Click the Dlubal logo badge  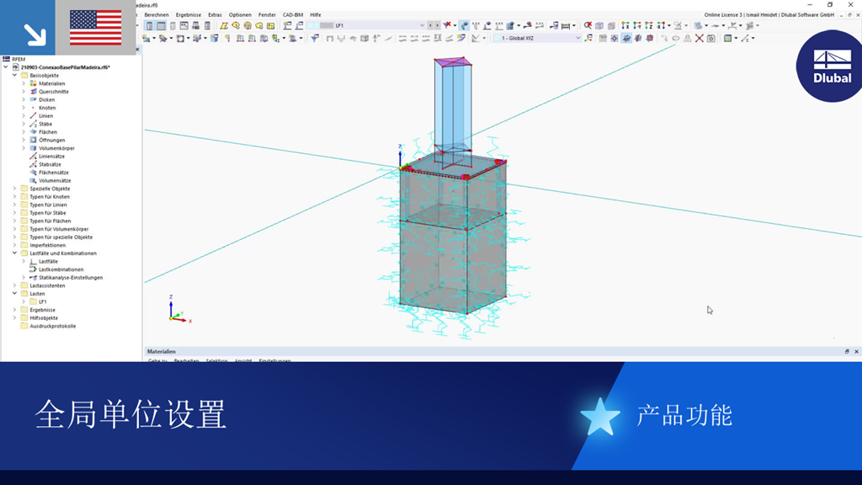[830, 66]
